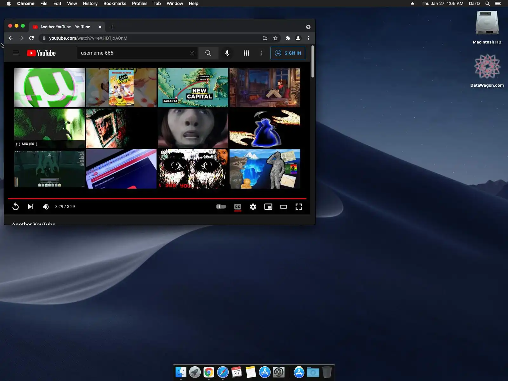Open the uTorrent logo suggested video

coord(50,88)
